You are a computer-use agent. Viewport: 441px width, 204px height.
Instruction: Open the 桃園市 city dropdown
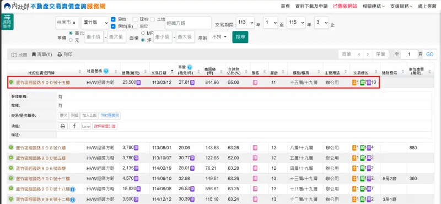pos(67,23)
